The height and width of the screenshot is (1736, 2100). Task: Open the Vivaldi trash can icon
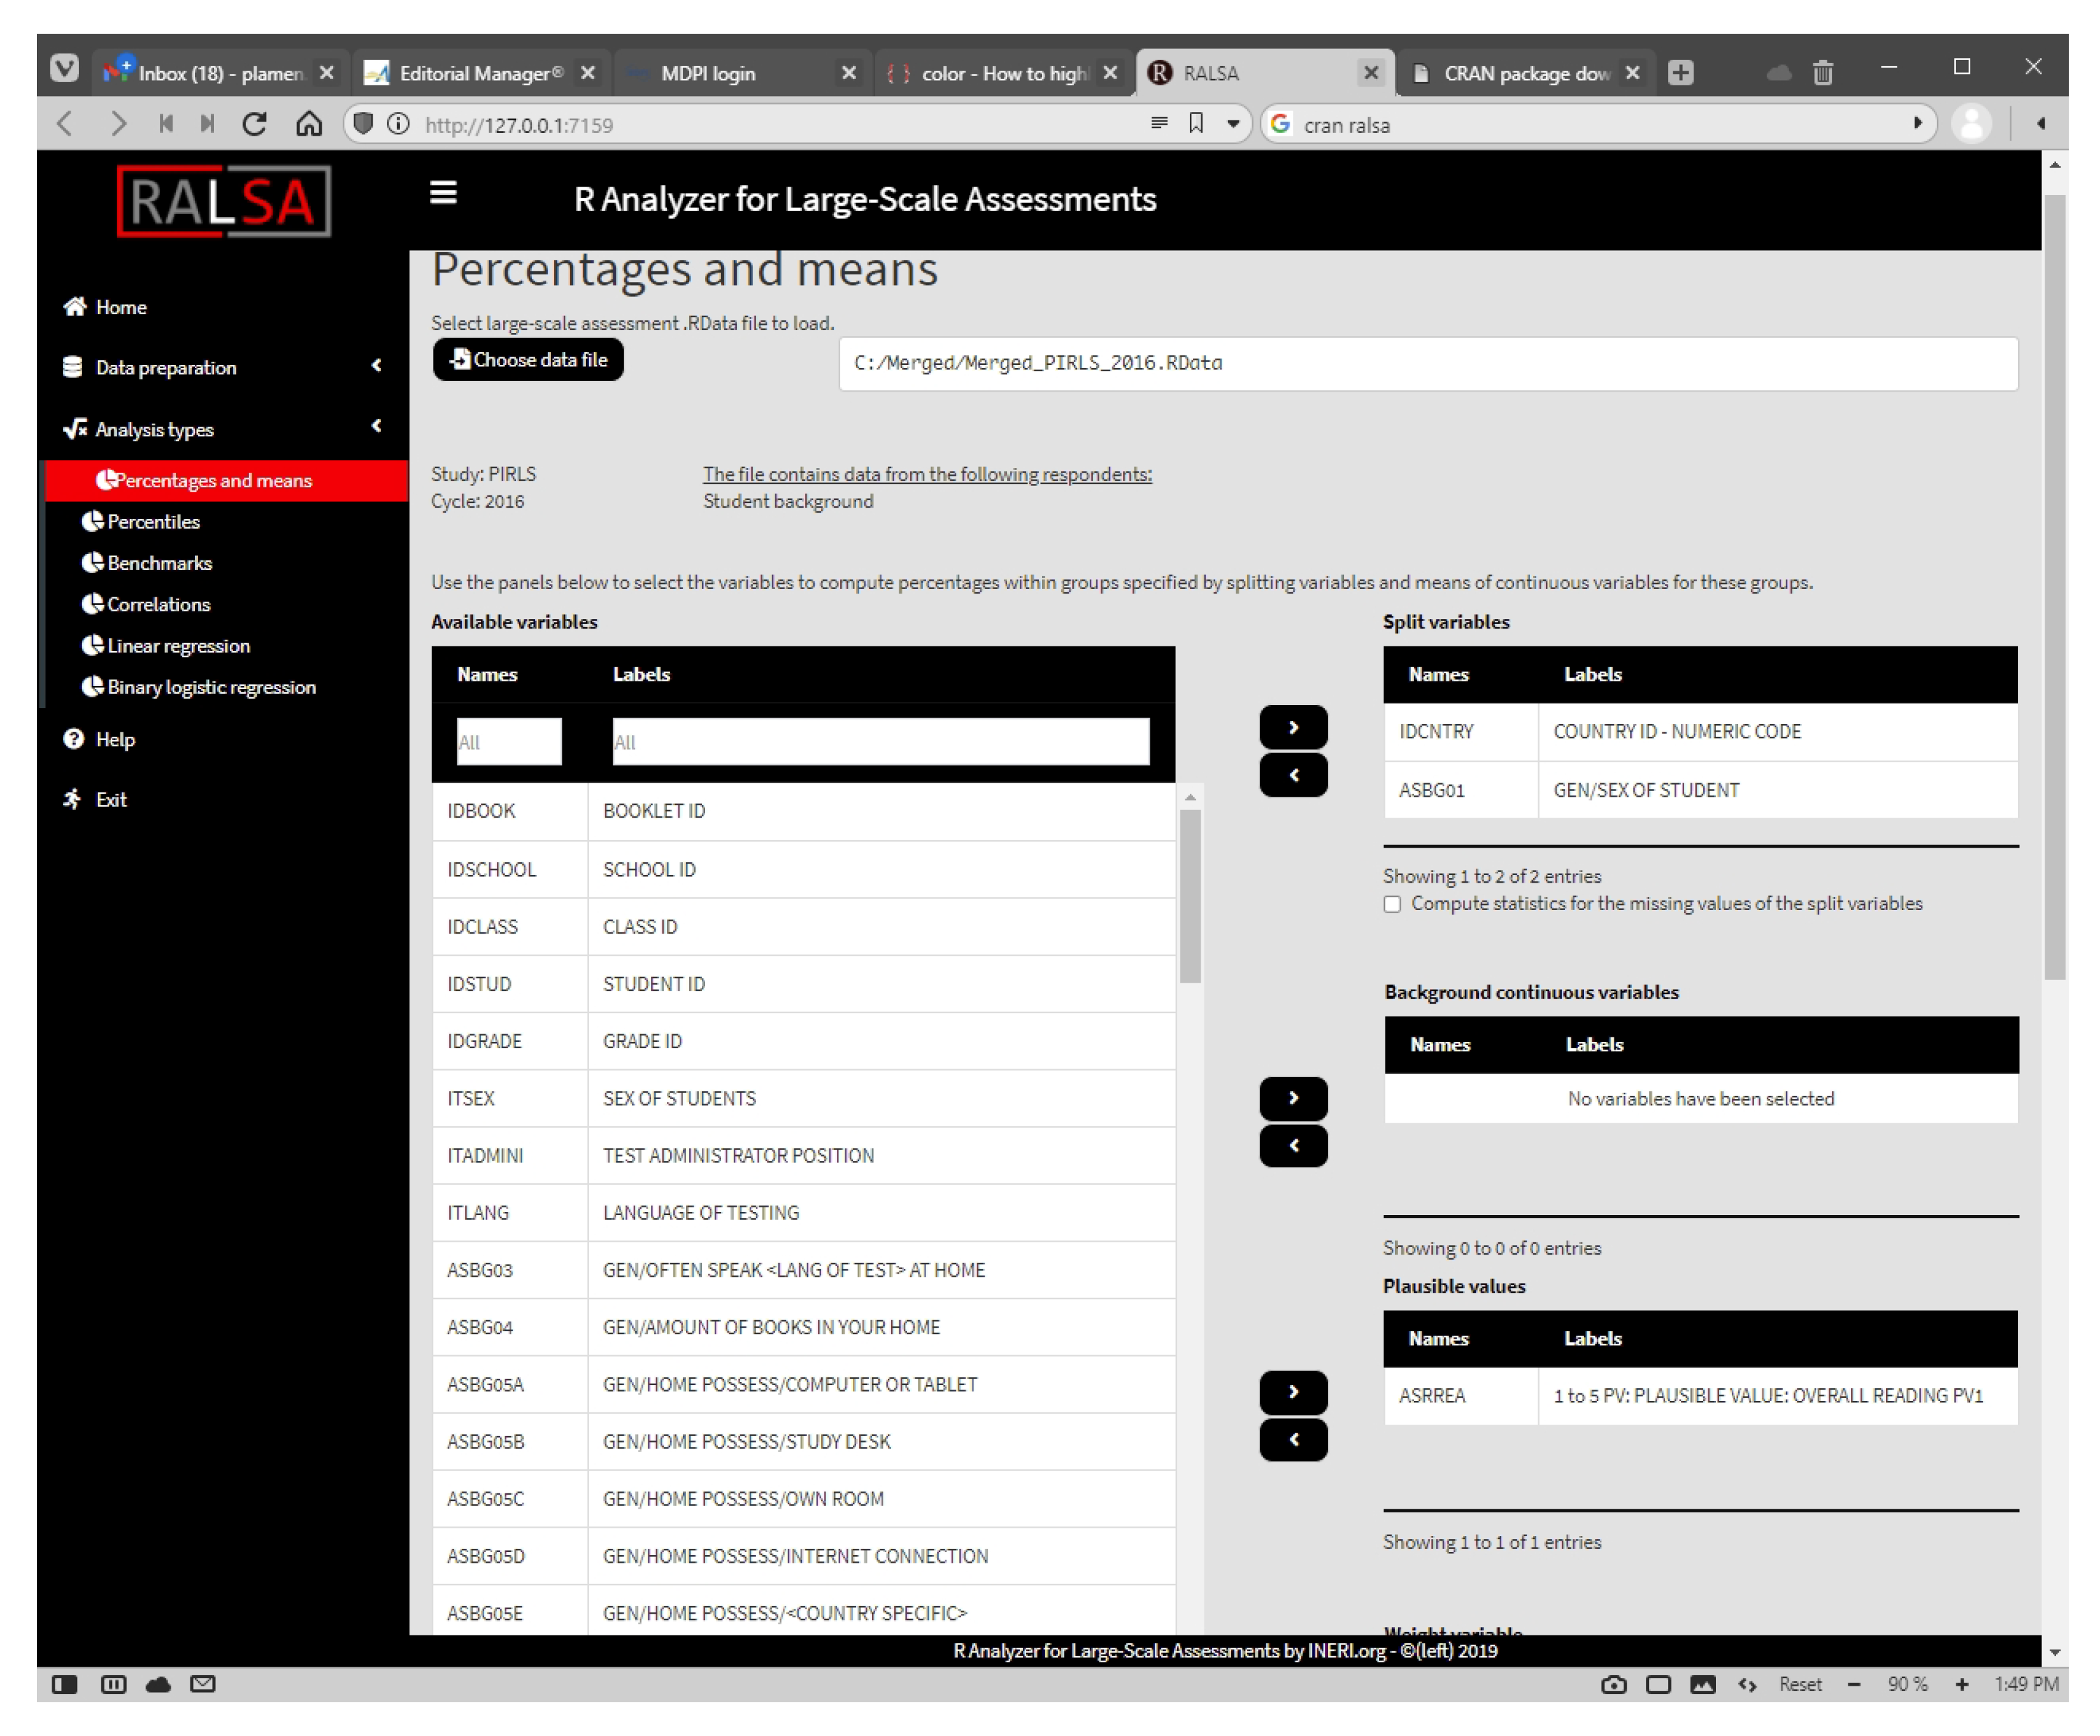(x=1822, y=73)
